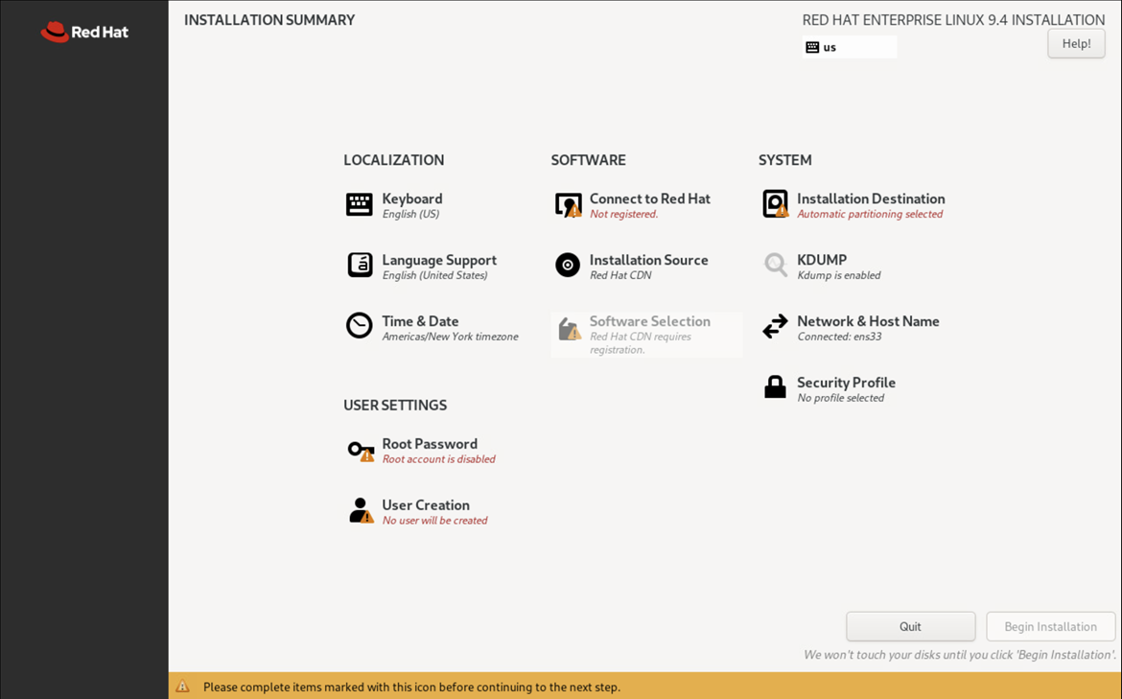Click the Red Hat logo in sidebar
The width and height of the screenshot is (1122, 699).
84,33
